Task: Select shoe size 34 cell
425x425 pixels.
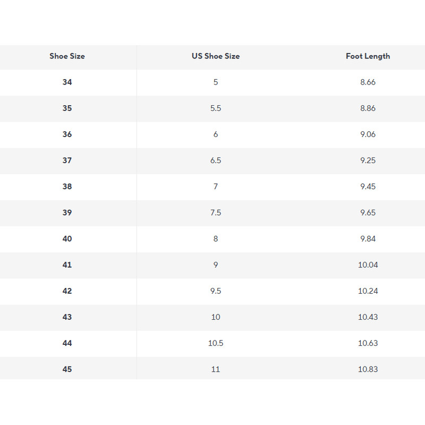Action: [67, 82]
